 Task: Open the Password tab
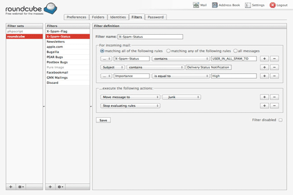pyautogui.click(x=155, y=17)
